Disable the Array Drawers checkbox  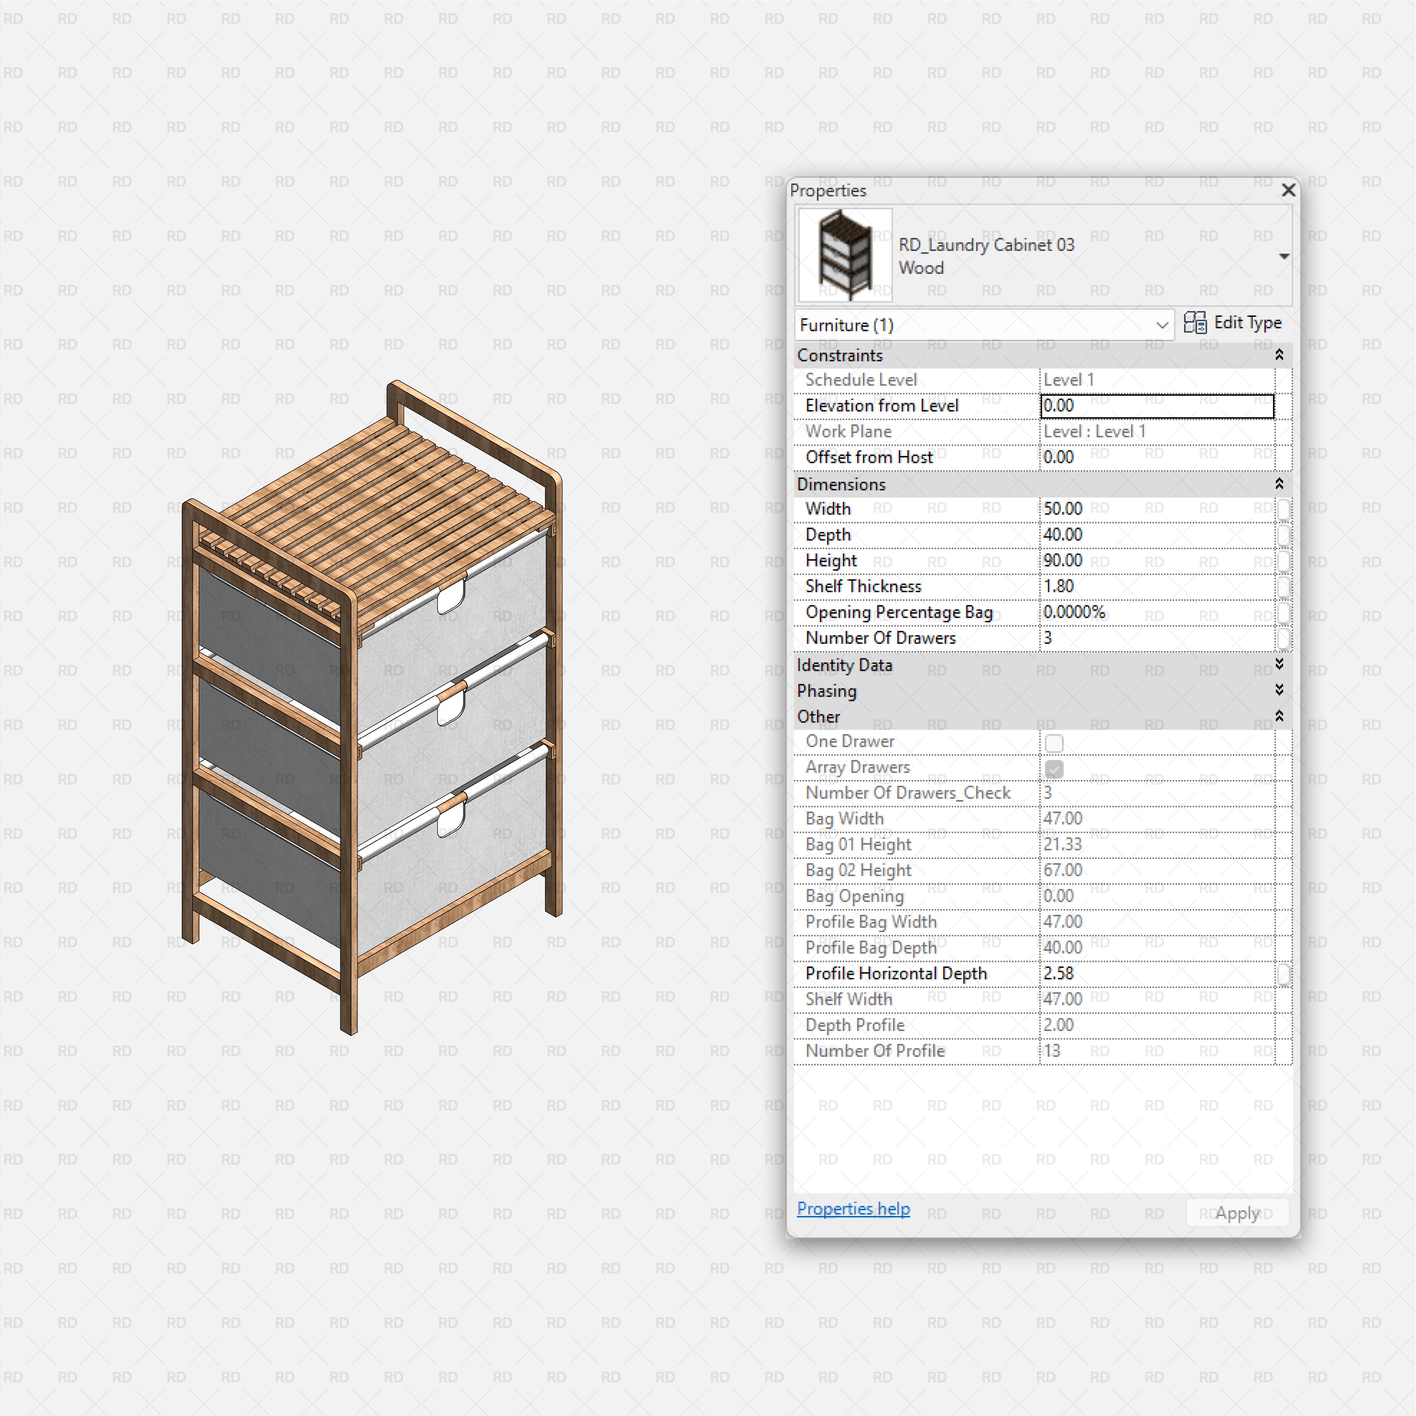click(1054, 768)
